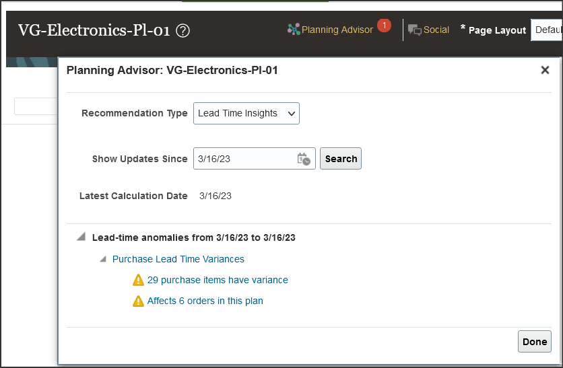The width and height of the screenshot is (563, 368).
Task: Open Purchase Lead Time Variances link
Action: coord(178,259)
